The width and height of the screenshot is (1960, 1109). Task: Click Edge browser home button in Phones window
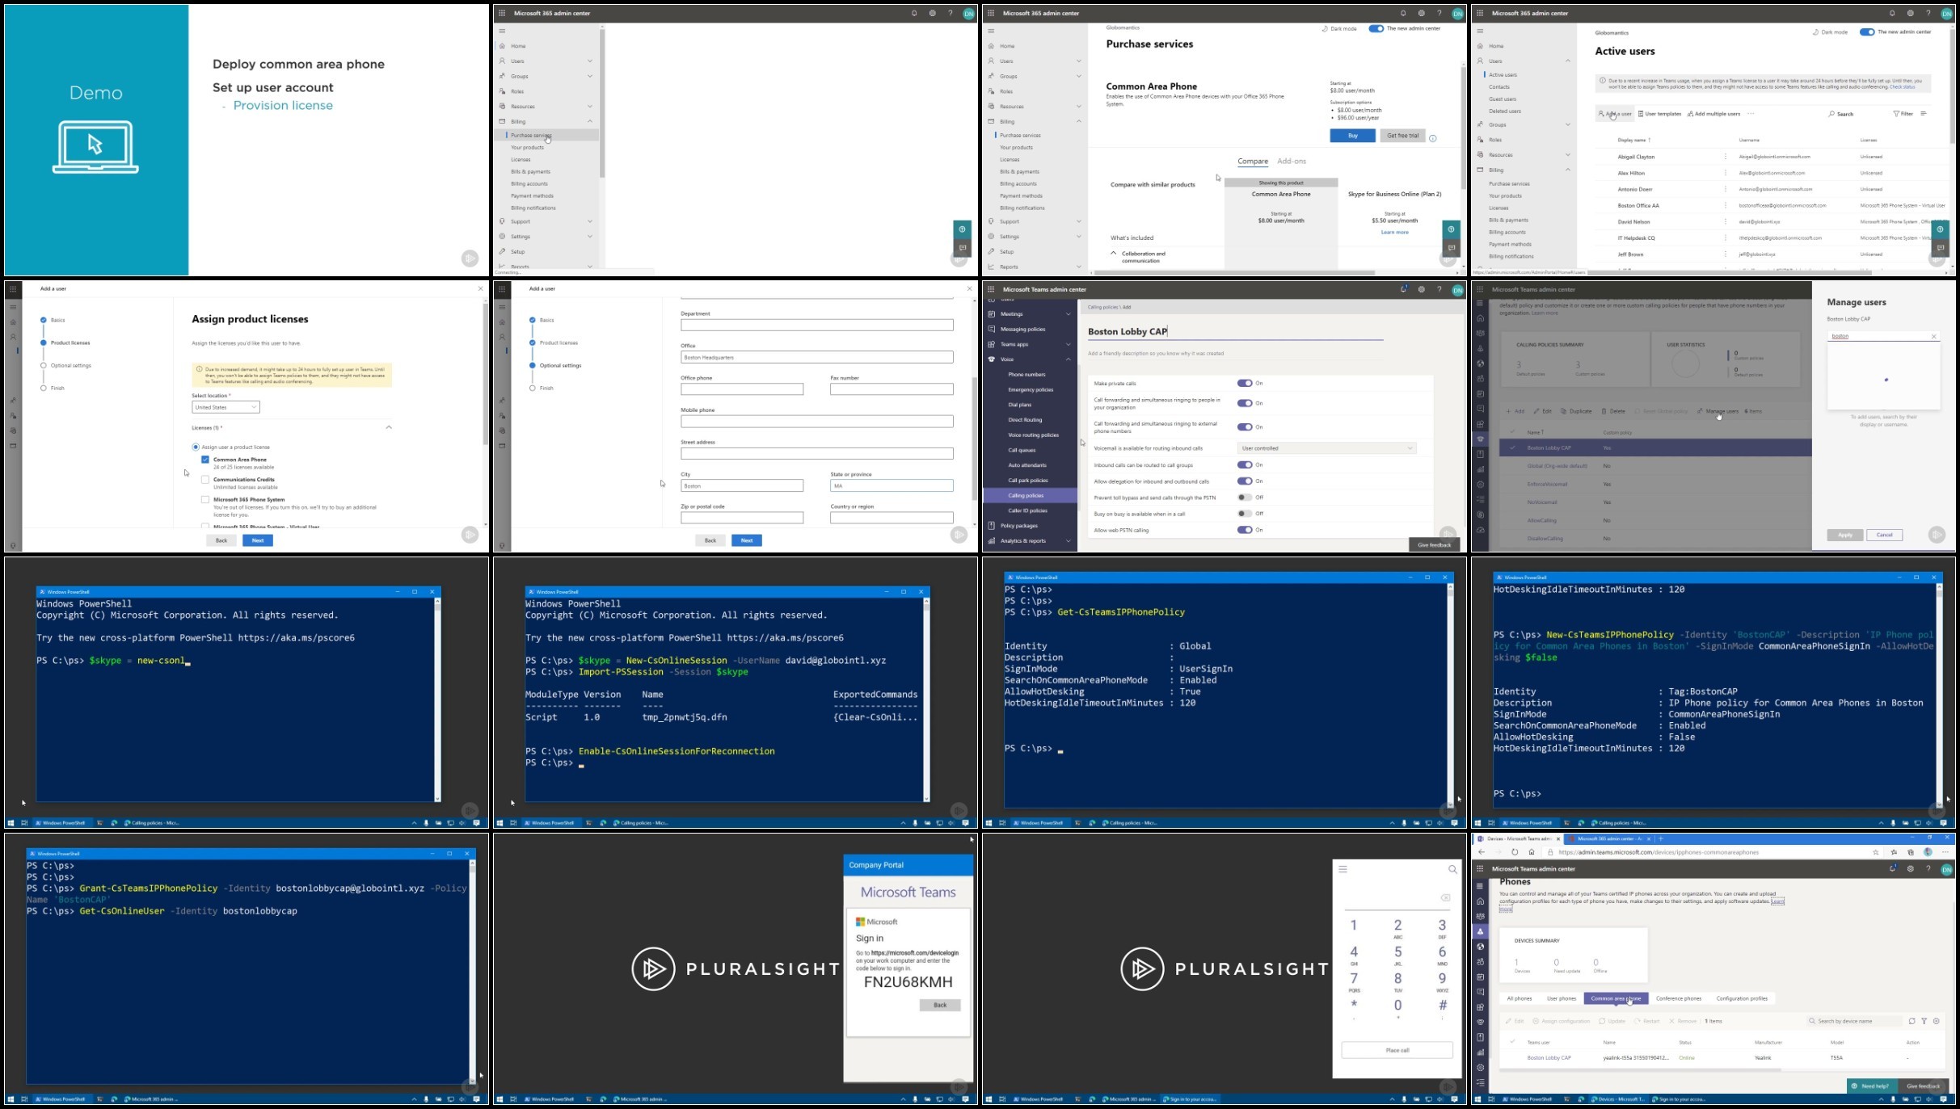[1532, 852]
